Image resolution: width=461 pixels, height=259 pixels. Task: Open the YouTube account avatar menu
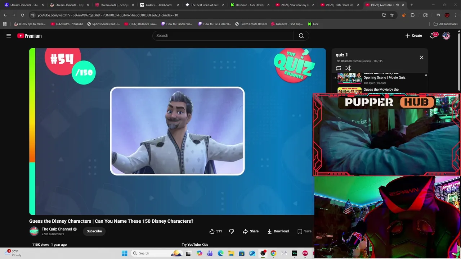click(446, 36)
